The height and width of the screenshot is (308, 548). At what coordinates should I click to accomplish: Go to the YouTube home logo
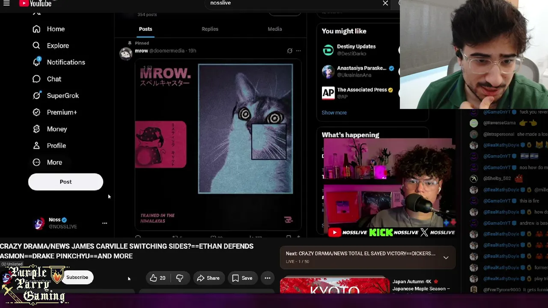(x=36, y=3)
